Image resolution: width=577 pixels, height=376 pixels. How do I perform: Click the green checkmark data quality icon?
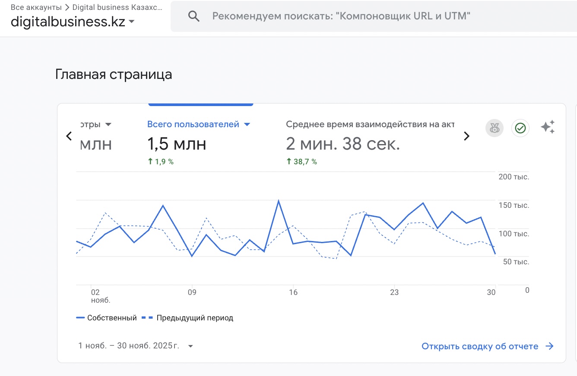click(520, 128)
